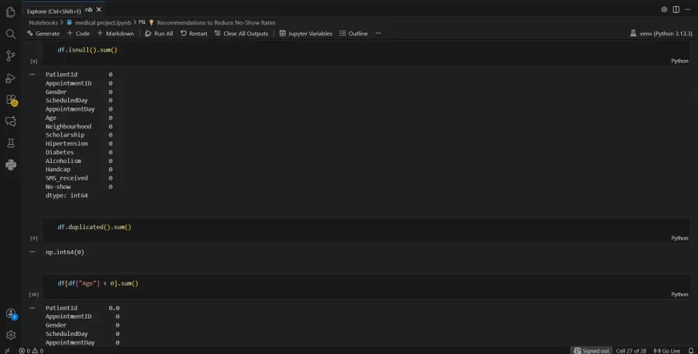Viewport: 698px width, 354px height.
Task: Open the Extensions view with the warning badge
Action: 10,100
